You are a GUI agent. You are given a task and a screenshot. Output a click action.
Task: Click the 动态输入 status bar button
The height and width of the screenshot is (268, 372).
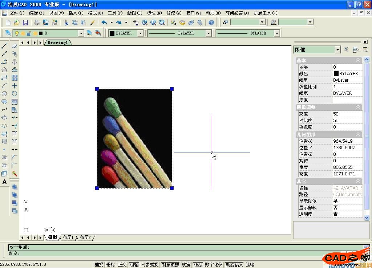(234, 265)
